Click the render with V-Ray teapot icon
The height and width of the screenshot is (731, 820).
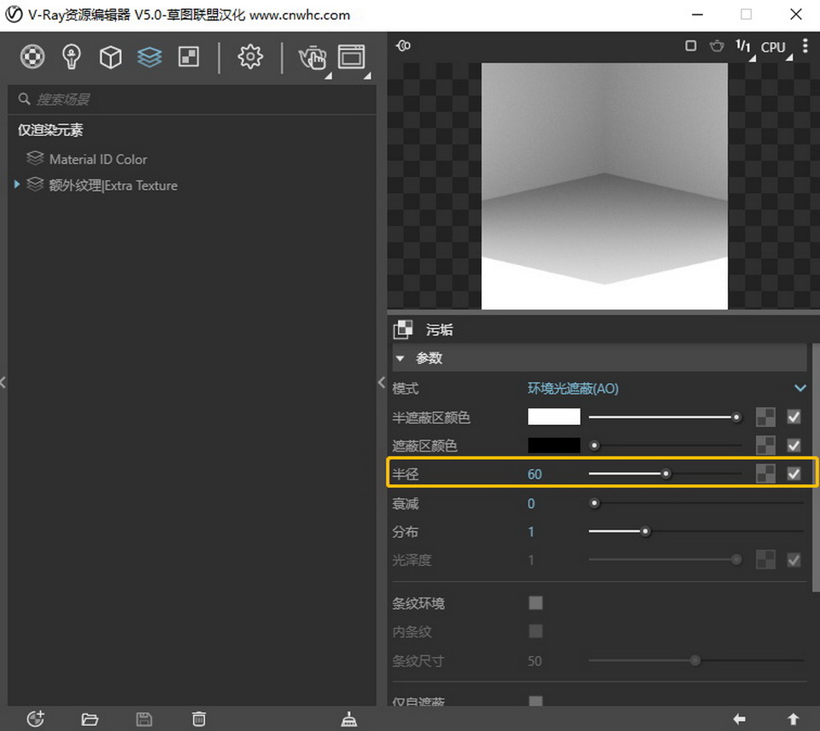[312, 57]
